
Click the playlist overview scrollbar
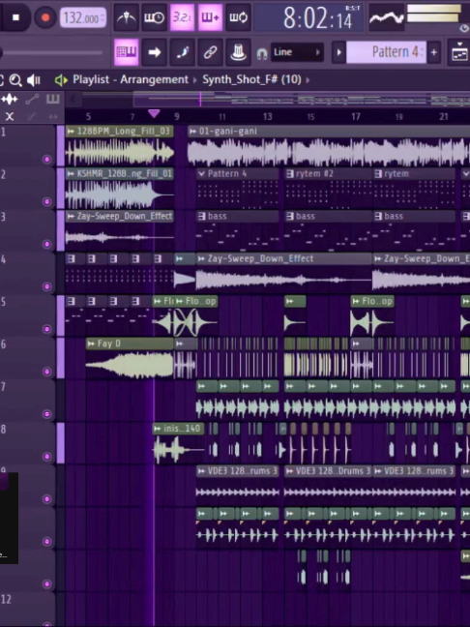(x=302, y=99)
